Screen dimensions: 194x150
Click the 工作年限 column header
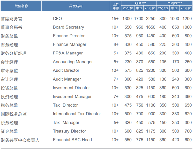[116, 6]
